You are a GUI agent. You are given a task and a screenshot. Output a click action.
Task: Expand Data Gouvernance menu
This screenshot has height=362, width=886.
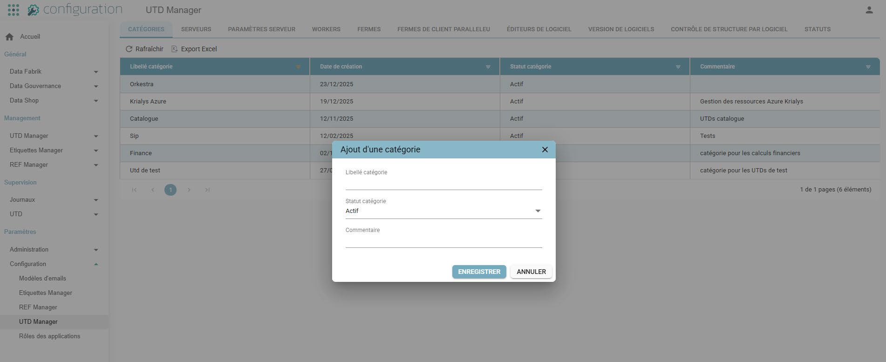96,86
